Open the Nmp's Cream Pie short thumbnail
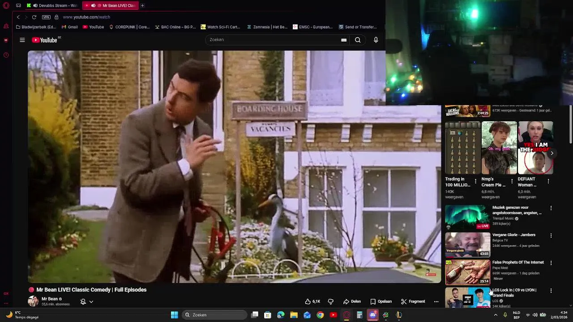573x322 pixels. tap(499, 148)
